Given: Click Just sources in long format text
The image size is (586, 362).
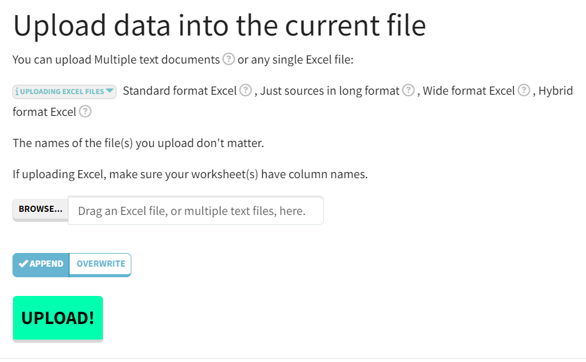Looking at the screenshot, I should (x=329, y=91).
